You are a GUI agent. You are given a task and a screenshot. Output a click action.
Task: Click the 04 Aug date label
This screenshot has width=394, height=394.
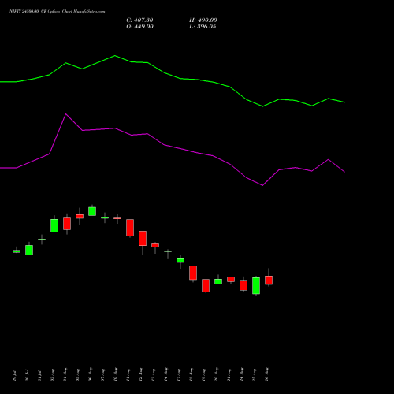[x=65, y=375]
